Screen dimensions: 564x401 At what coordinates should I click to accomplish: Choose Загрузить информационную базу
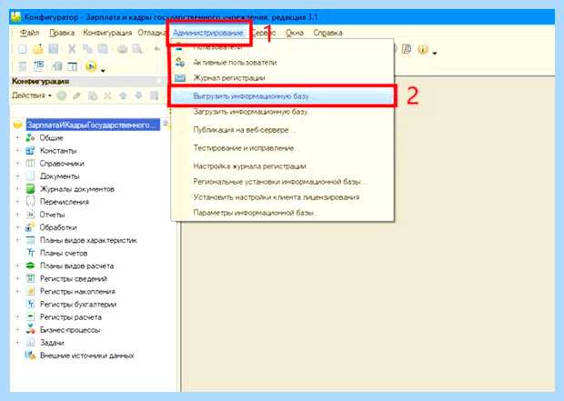point(282,112)
